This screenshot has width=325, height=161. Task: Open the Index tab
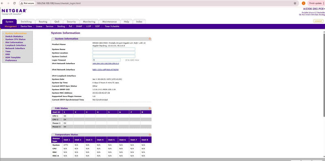click(x=139, y=21)
